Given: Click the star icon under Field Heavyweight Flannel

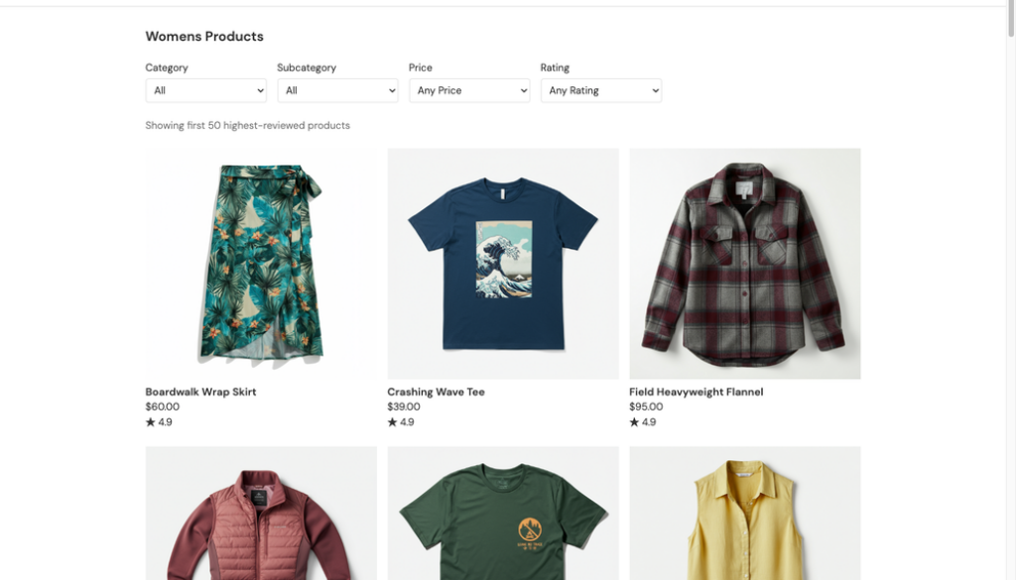Looking at the screenshot, I should 635,422.
